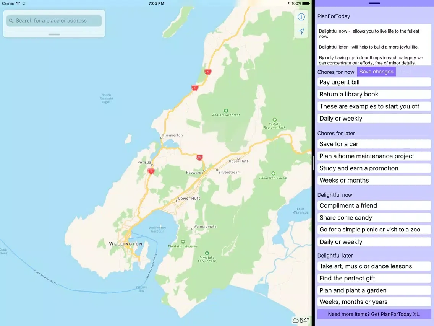Click the Save changes button
434x326 pixels.
[376, 72]
